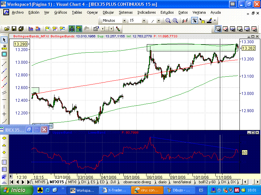The image size is (261, 195).
Task: Select the drawing pen color icon
Action: tap(210, 20)
